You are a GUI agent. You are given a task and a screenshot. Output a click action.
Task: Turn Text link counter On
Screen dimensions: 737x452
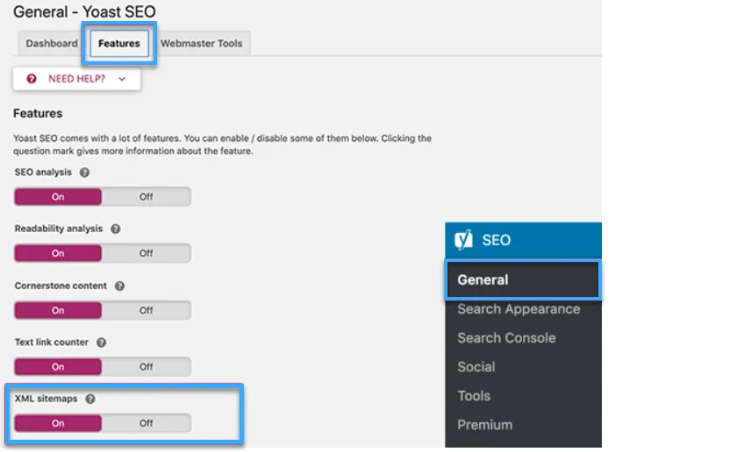point(58,366)
